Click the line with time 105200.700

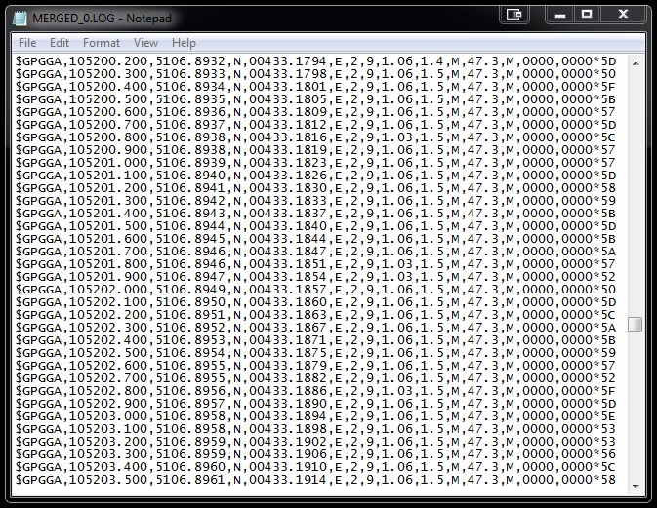[316, 125]
